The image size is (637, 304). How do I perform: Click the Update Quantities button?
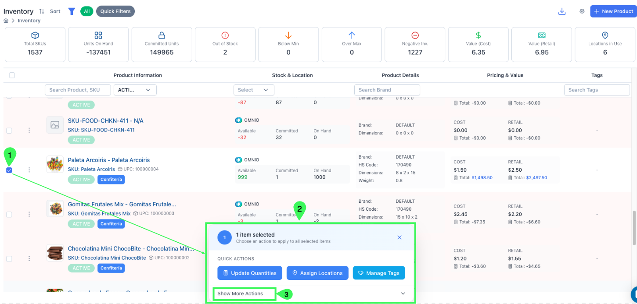(249, 273)
